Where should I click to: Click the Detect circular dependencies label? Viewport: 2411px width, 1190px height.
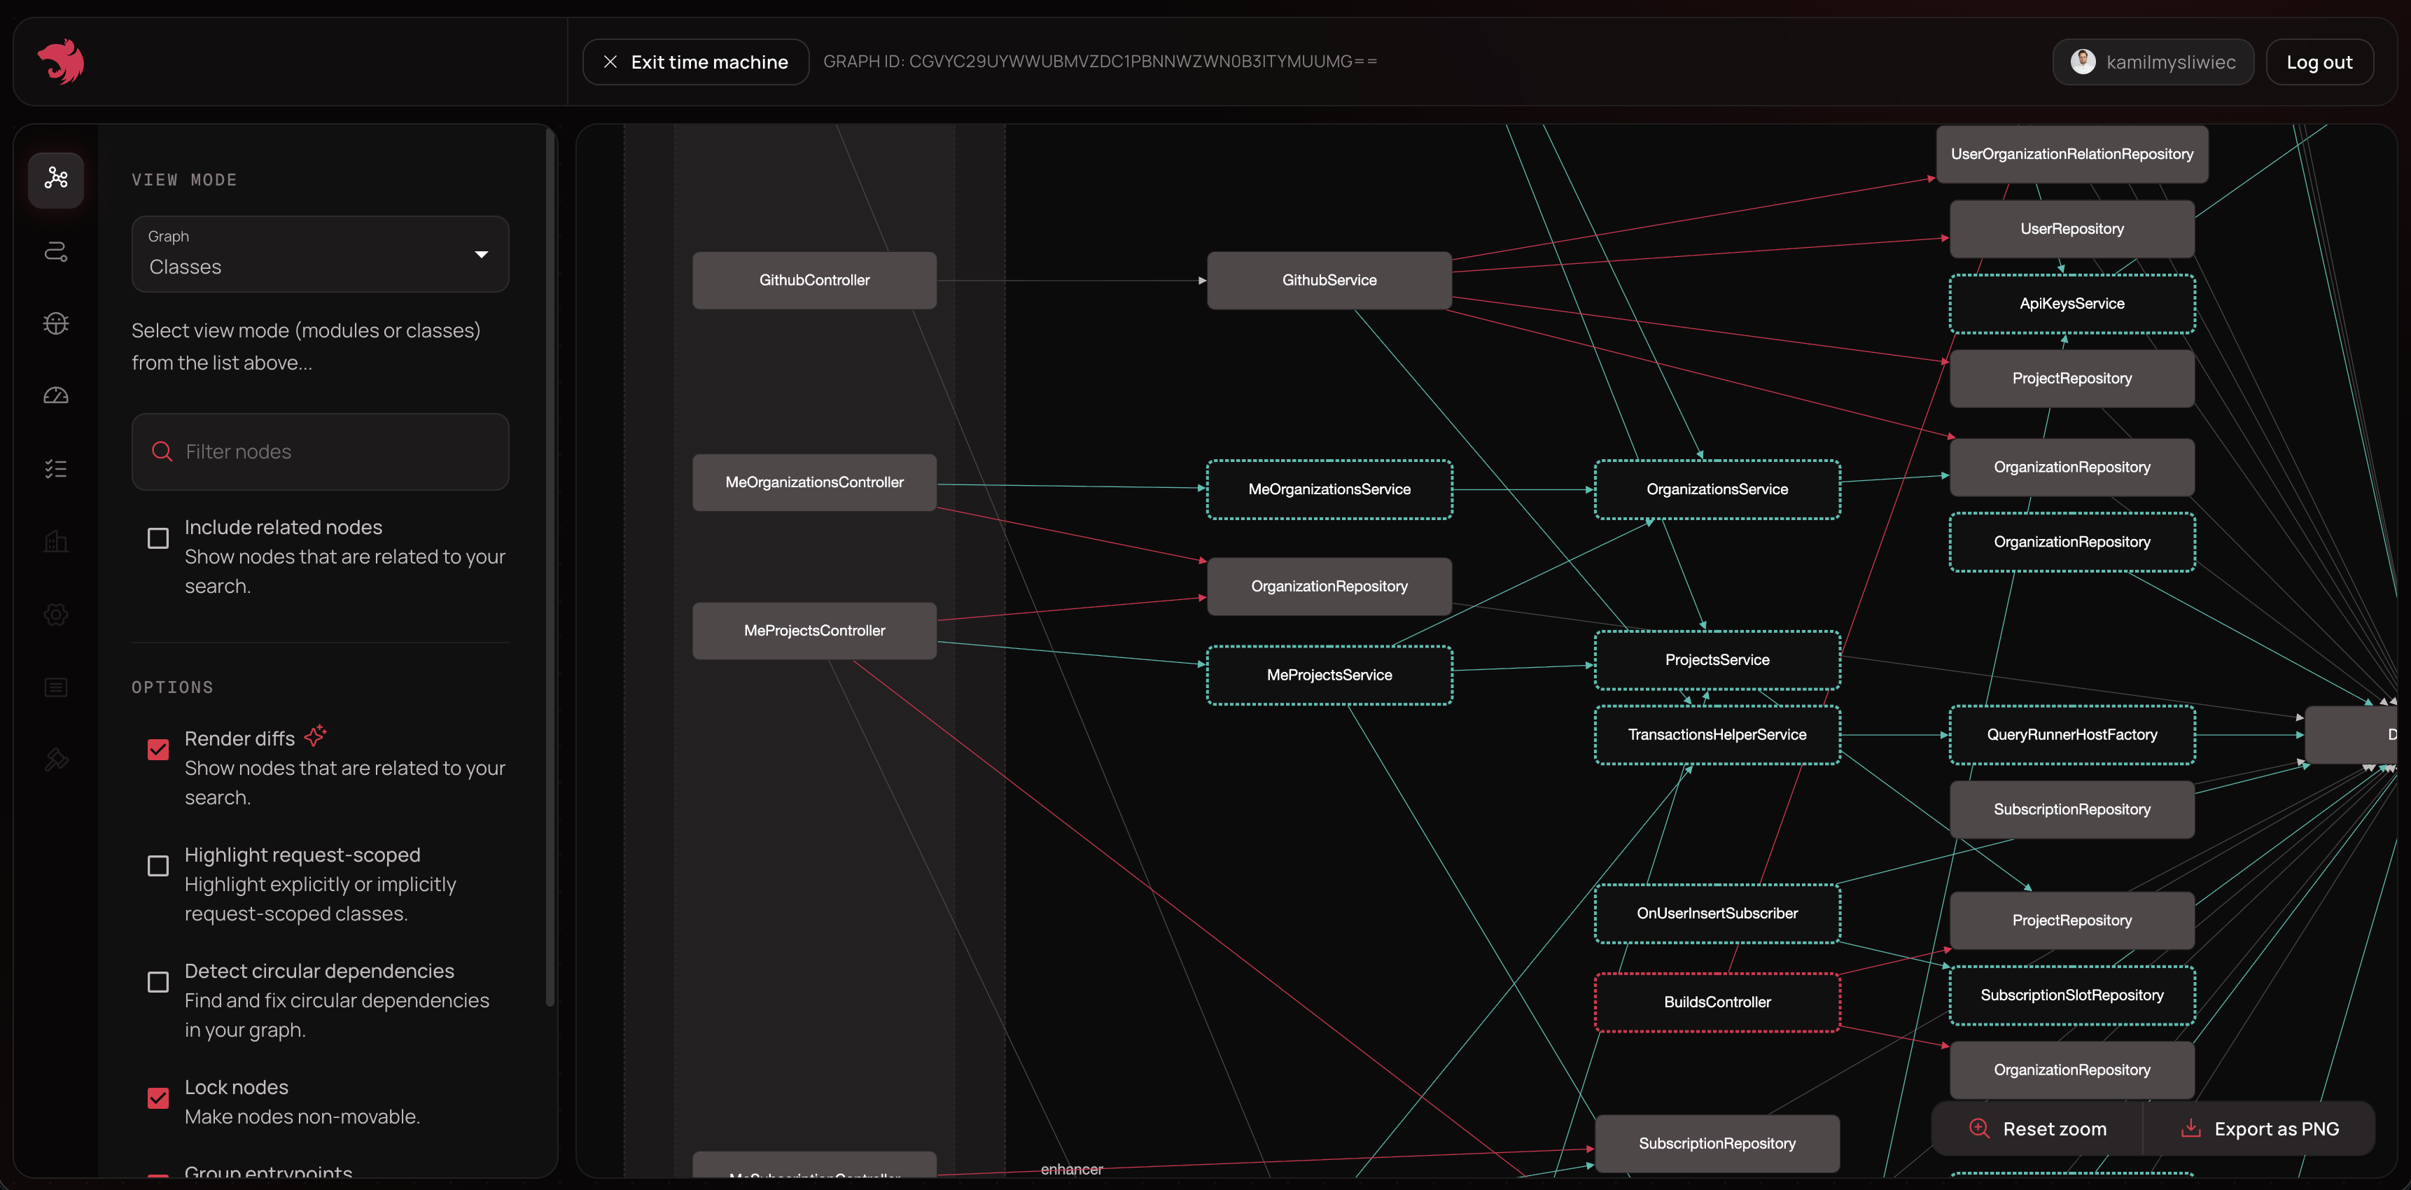coord(319,971)
